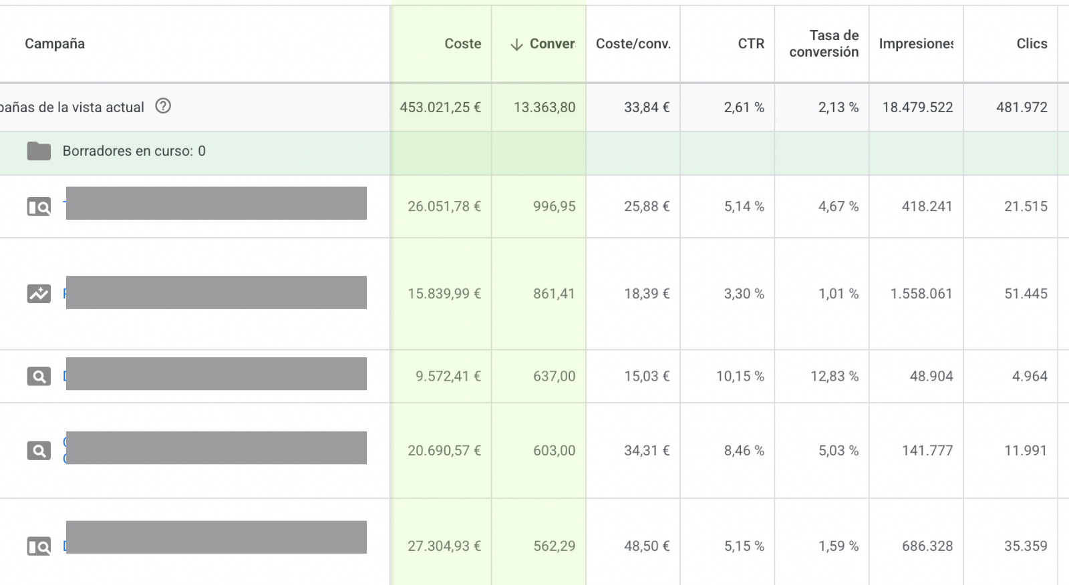The width and height of the screenshot is (1069, 585).
Task: Click cost cell 27.304,93 €
Action: point(444,546)
